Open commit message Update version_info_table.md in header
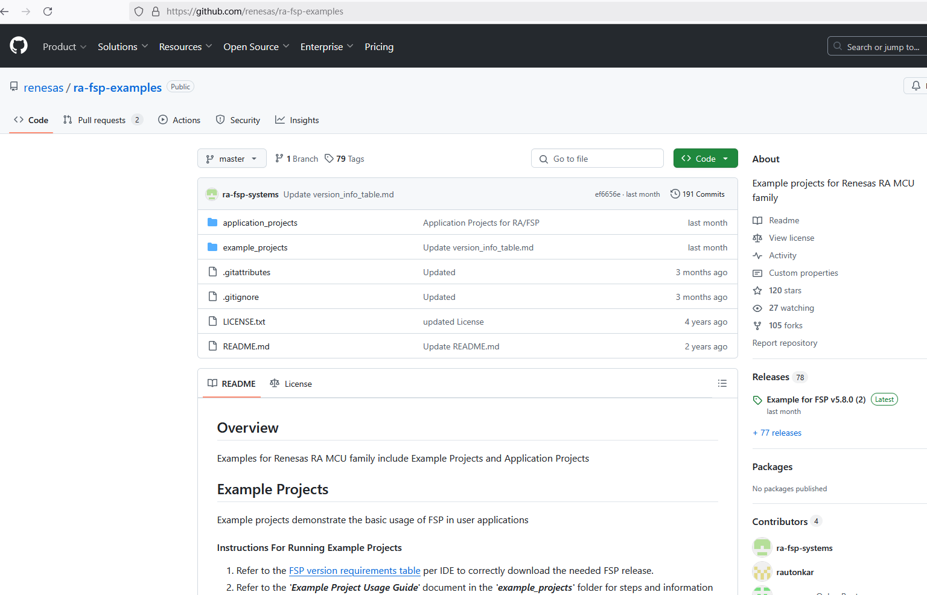 pyautogui.click(x=339, y=194)
